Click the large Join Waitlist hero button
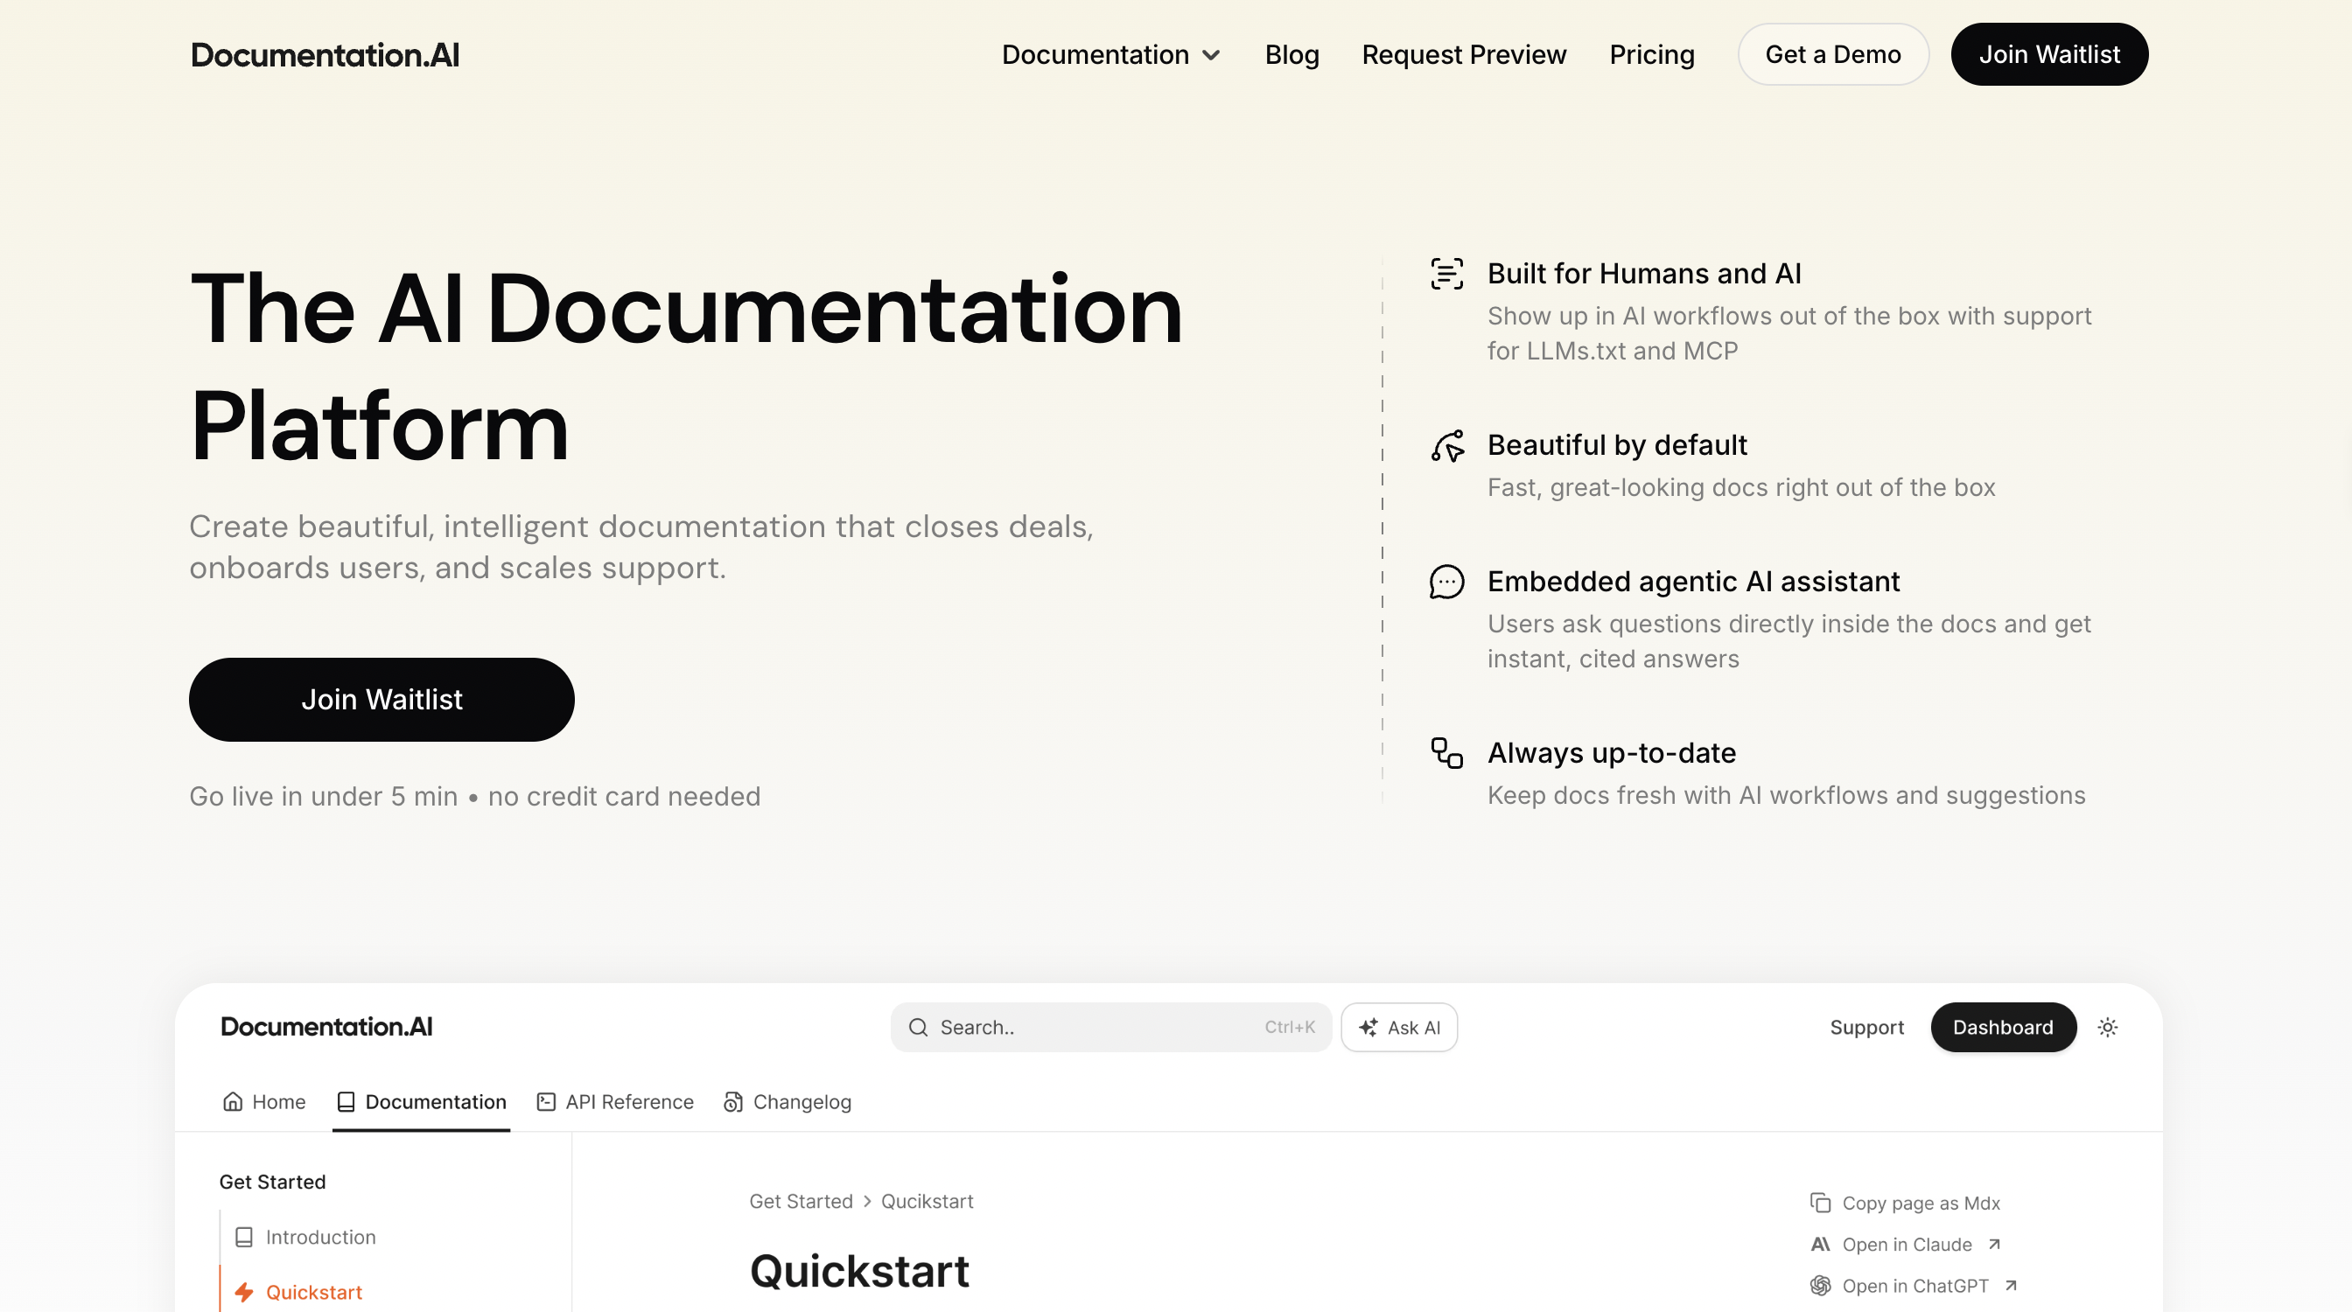This screenshot has width=2352, height=1312. pos(381,700)
